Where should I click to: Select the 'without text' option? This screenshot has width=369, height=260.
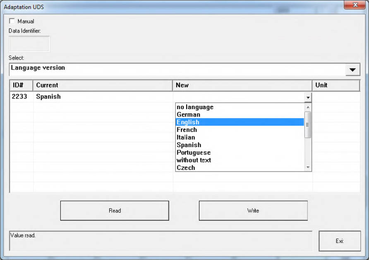tap(194, 160)
